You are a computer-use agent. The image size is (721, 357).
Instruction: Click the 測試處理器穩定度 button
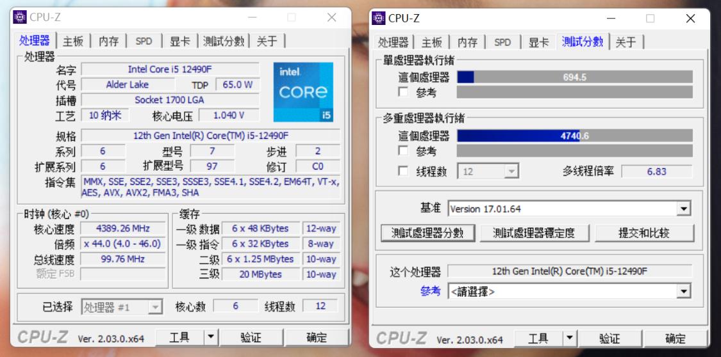click(x=535, y=233)
